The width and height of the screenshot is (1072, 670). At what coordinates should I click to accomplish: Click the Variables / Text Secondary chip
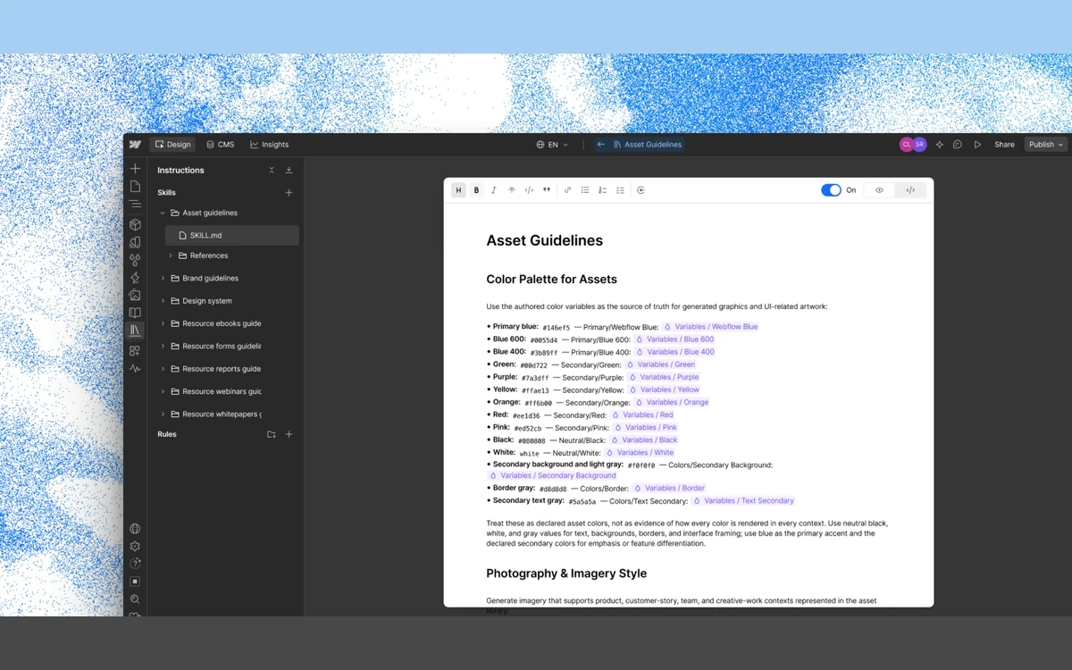click(743, 501)
